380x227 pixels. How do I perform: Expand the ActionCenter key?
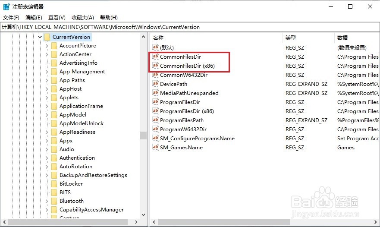(47, 54)
